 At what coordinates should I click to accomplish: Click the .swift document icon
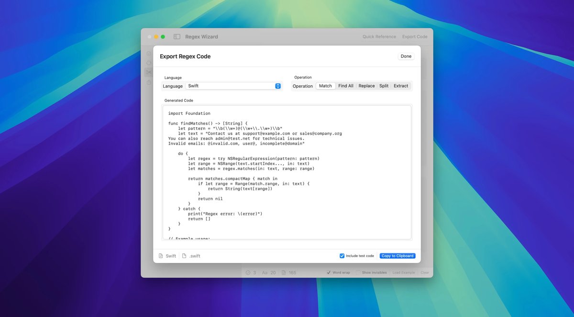point(184,255)
